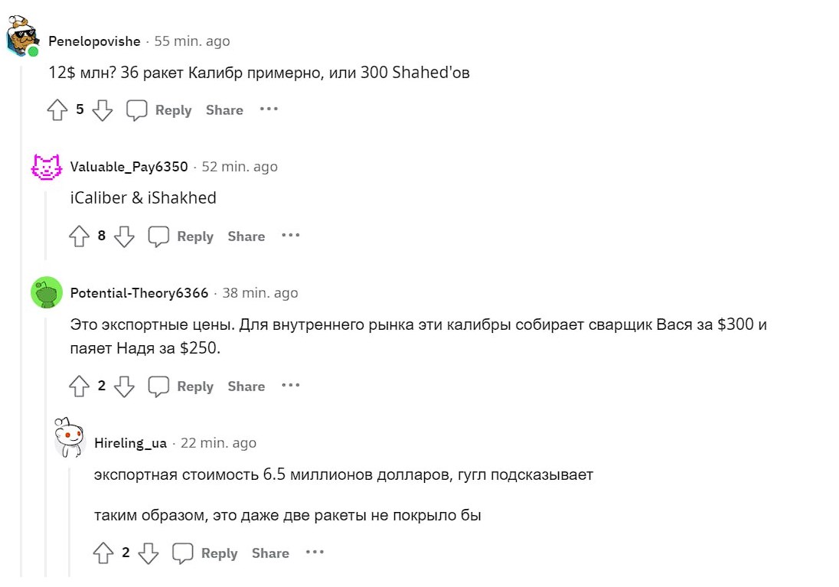Downvote Hireling_ua's comment

pyautogui.click(x=149, y=553)
